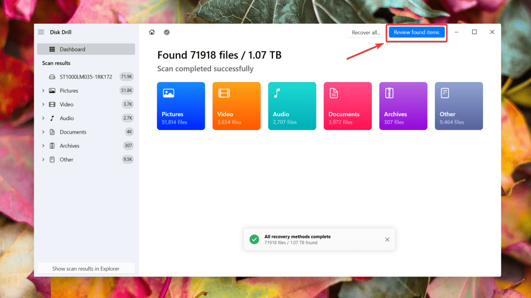Click Review found items button
531x298 pixels.
[416, 32]
